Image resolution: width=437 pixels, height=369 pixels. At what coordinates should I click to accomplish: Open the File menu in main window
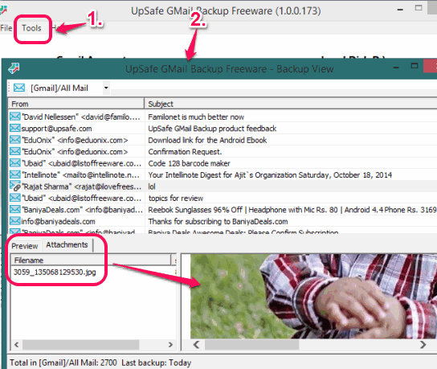[6, 28]
